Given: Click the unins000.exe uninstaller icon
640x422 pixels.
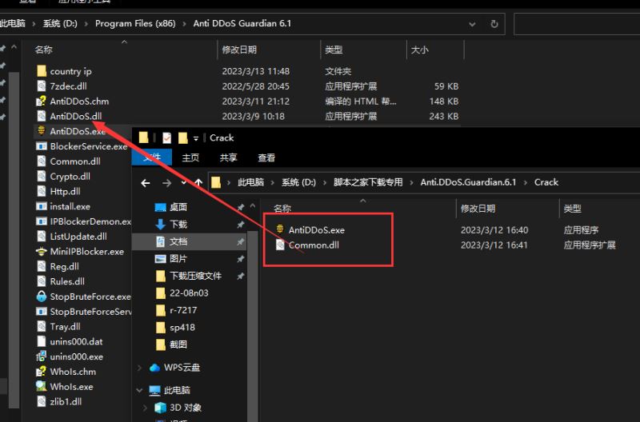Looking at the screenshot, I should 42,356.
